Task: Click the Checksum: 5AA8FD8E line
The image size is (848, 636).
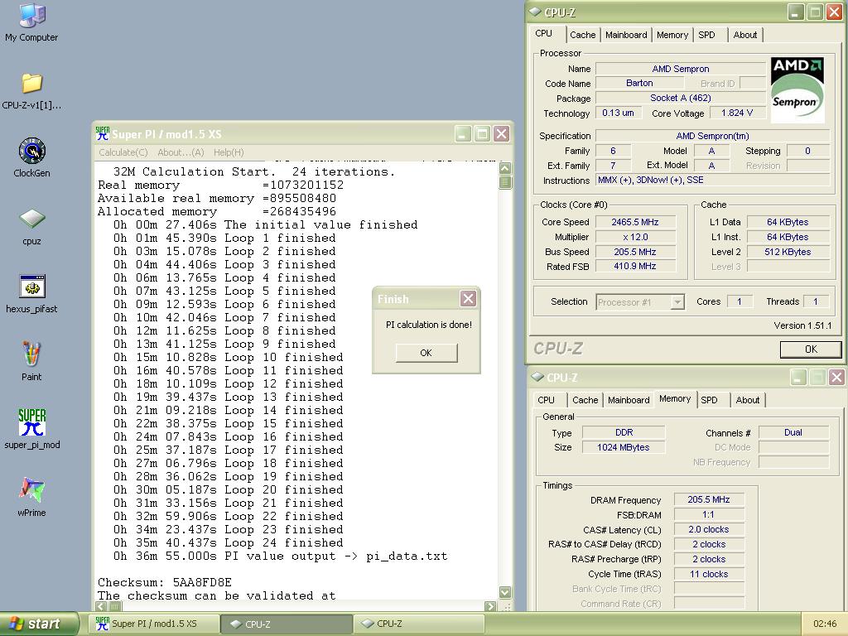Action: click(x=165, y=582)
